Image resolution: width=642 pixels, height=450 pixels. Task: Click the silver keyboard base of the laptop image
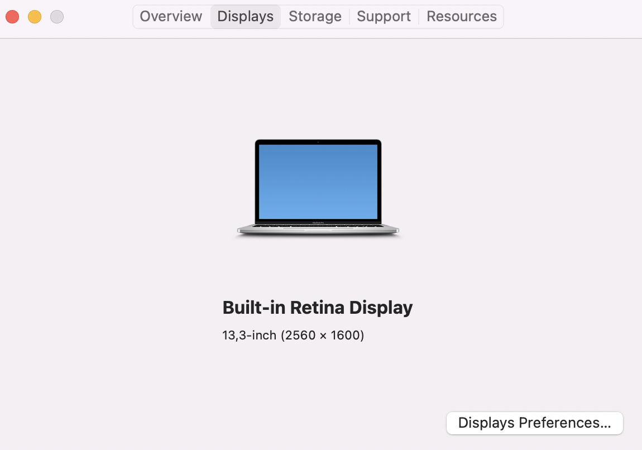(318, 229)
